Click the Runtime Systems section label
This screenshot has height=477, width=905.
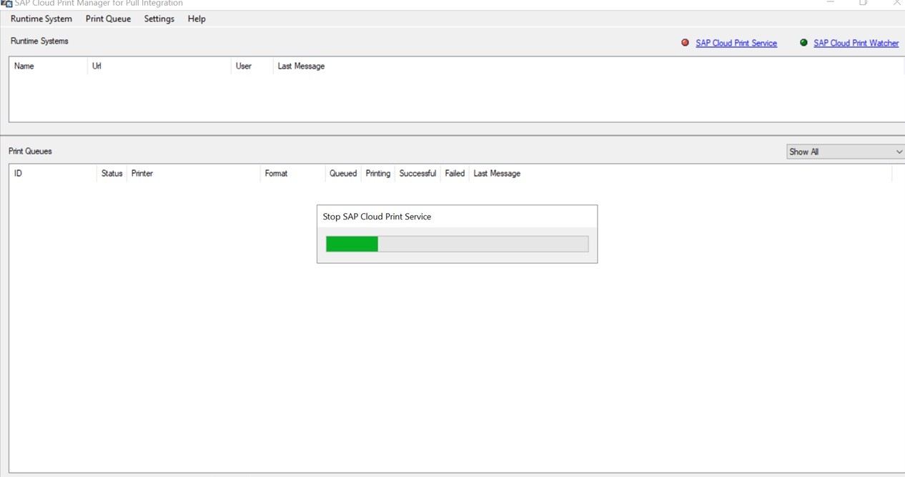(39, 41)
